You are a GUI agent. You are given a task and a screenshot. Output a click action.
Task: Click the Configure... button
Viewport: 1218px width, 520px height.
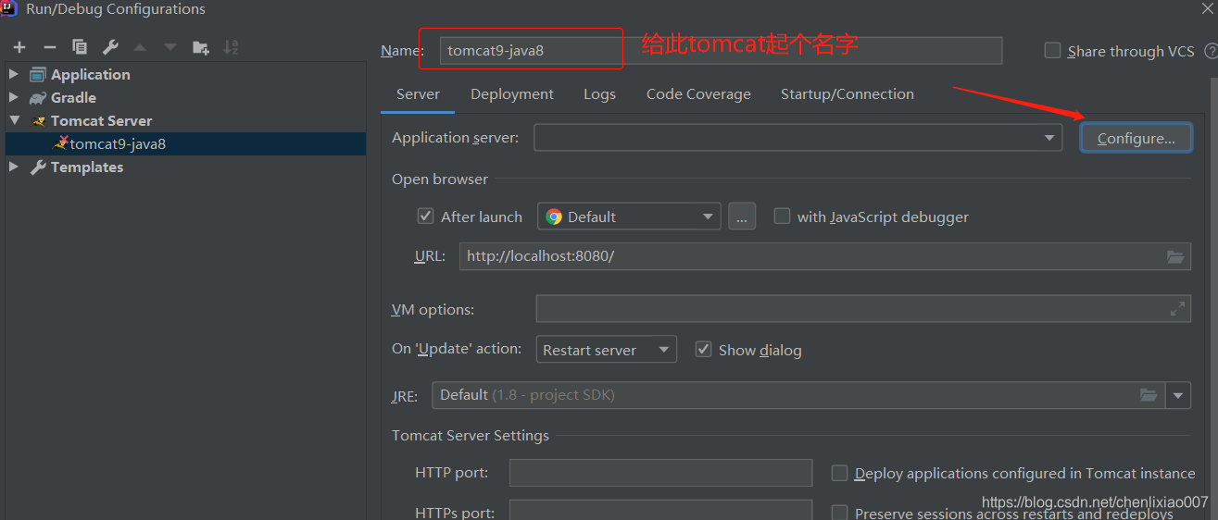click(x=1136, y=138)
